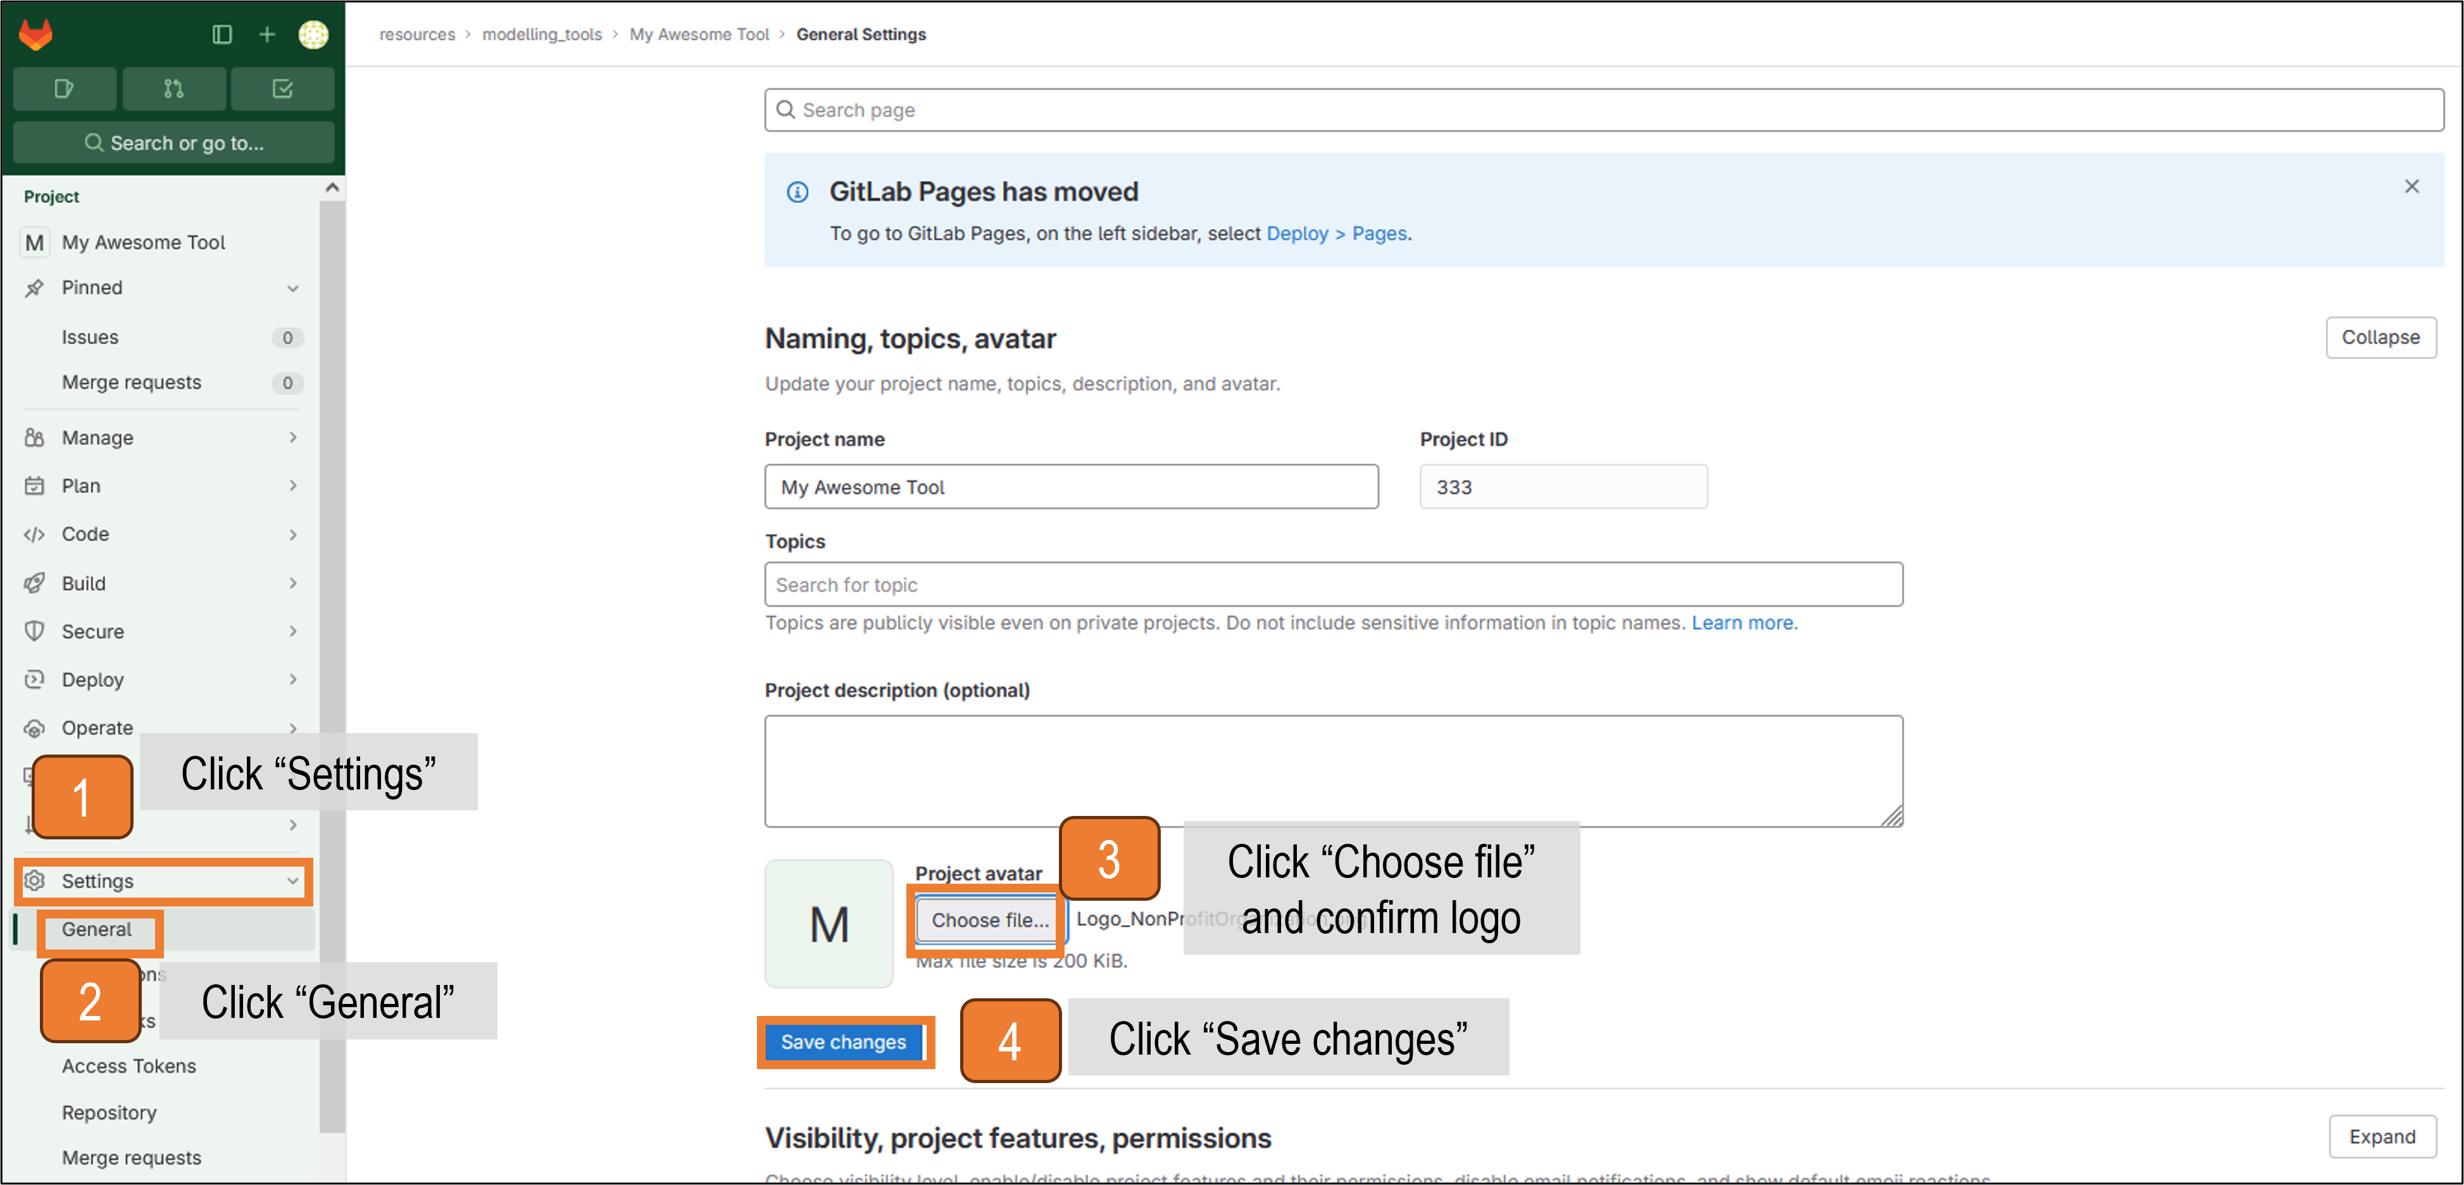Expand the Code menu chevron
Screen dimensions: 2464x1185
[x=292, y=535]
